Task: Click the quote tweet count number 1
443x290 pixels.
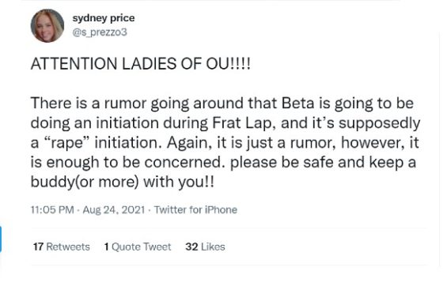Action: click(x=107, y=247)
